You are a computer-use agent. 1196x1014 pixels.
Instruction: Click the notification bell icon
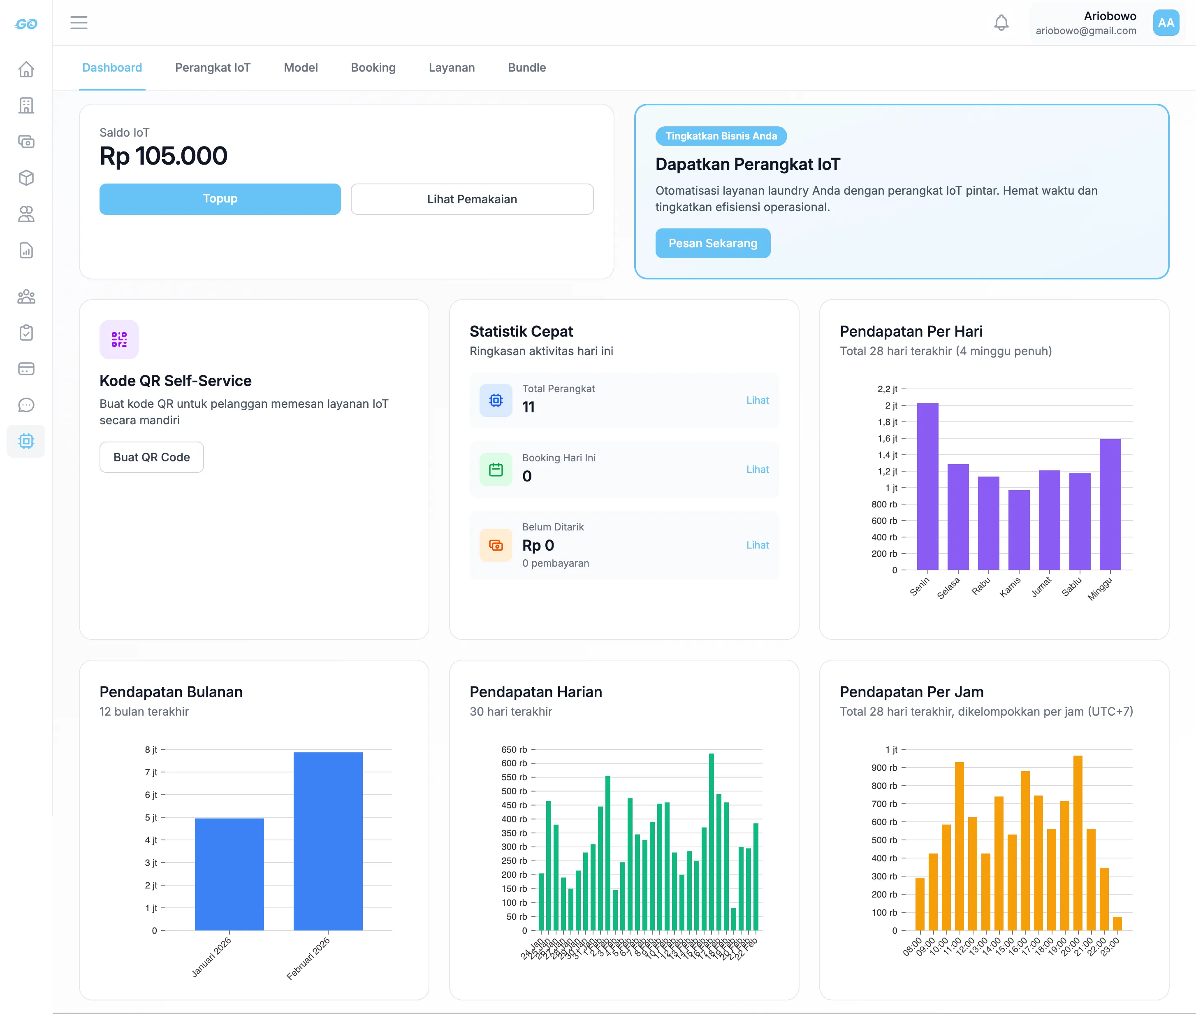point(1001,22)
